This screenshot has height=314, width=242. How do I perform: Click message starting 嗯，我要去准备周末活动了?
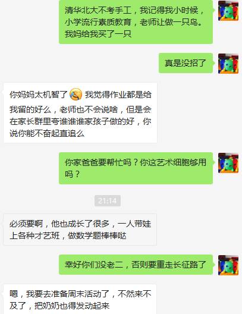pos(80,299)
